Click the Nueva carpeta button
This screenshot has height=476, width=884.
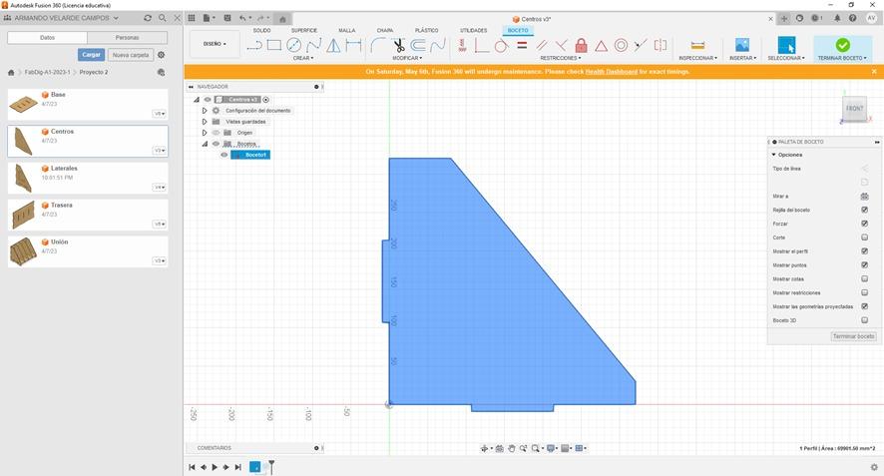point(131,55)
